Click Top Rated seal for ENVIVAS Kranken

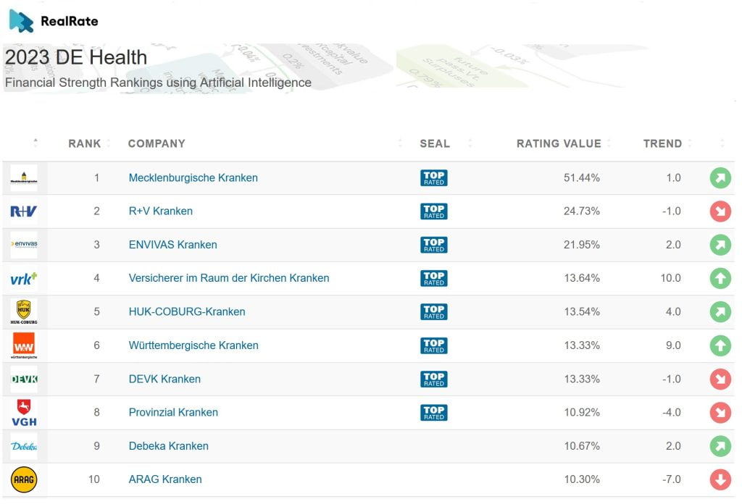[433, 245]
